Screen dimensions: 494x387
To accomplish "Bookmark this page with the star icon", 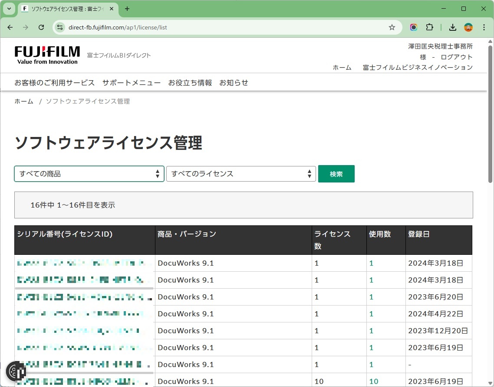I will [x=392, y=27].
